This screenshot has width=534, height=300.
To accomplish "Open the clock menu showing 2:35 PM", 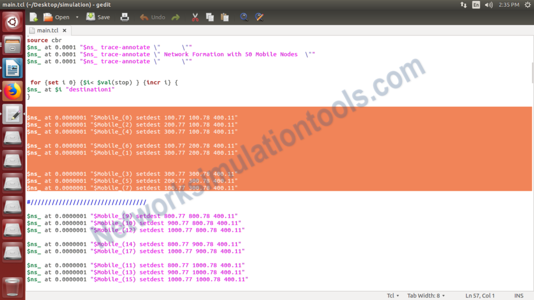I will click(x=509, y=4).
